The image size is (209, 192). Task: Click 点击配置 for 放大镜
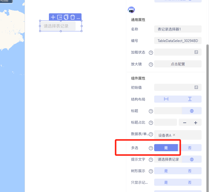178,64
